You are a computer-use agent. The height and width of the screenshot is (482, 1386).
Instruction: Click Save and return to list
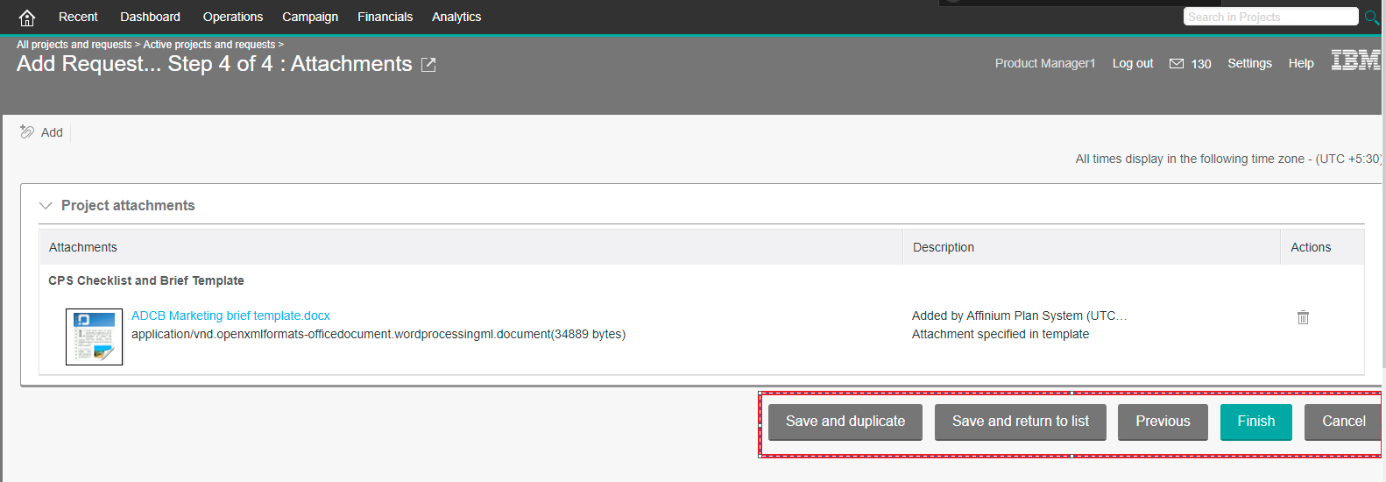pos(1020,422)
